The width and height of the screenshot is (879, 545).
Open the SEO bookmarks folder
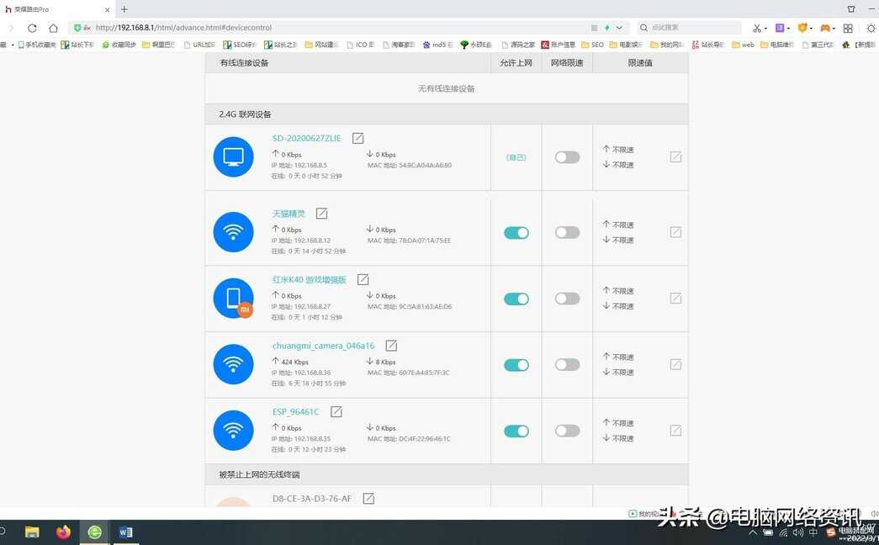[x=591, y=45]
